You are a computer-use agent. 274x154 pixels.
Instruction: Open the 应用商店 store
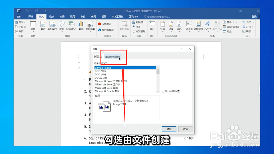point(105,24)
